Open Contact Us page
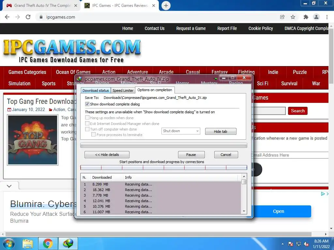Viewport: 334px width, 250px height. [x=155, y=29]
